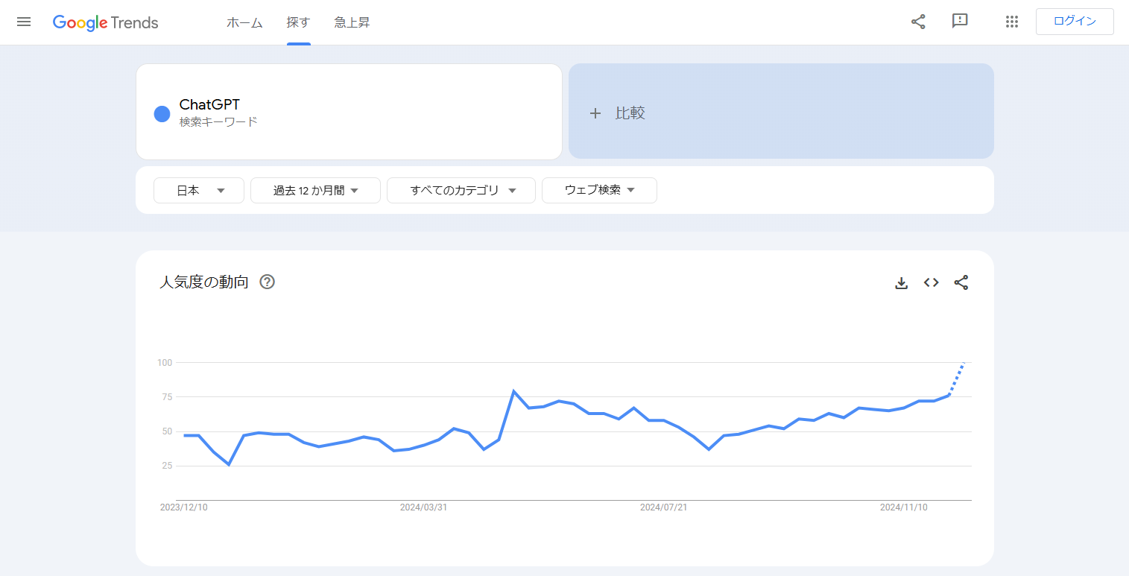Add a comparison term via 比較
This screenshot has width=1129, height=576.
619,113
